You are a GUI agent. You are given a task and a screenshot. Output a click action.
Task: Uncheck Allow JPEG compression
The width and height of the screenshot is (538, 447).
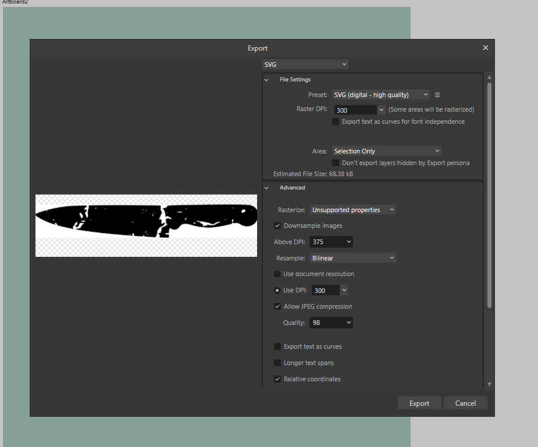coord(277,306)
